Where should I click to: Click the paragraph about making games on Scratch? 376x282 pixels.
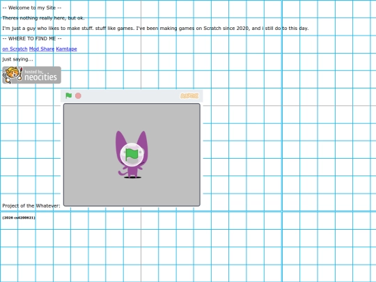click(x=155, y=29)
